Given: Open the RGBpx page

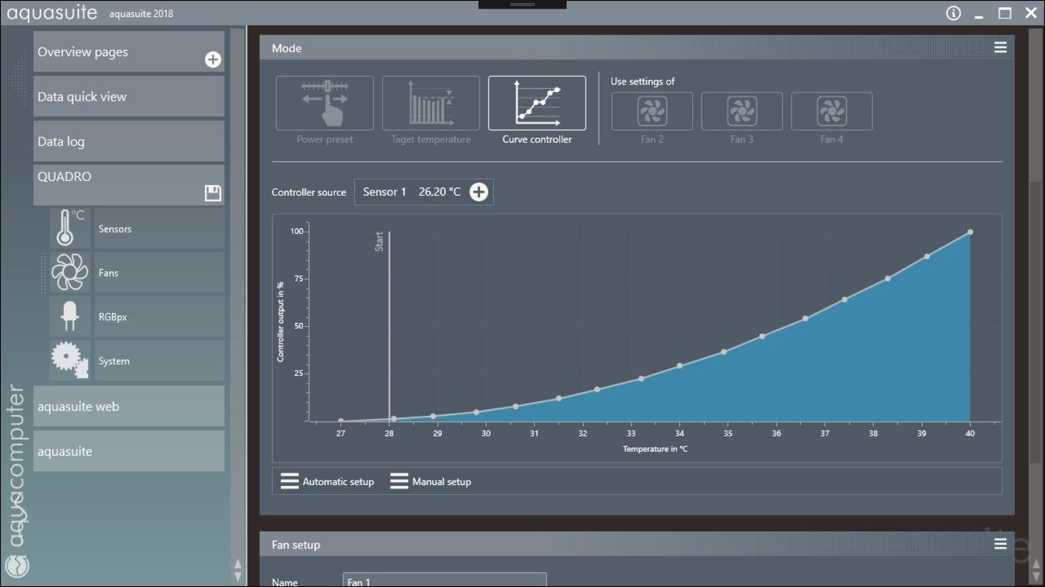Looking at the screenshot, I should click(x=159, y=317).
